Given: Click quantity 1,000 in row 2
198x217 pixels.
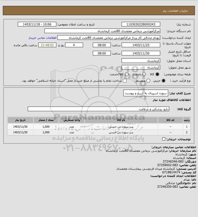Looking at the screenshot, I should 46,132.
